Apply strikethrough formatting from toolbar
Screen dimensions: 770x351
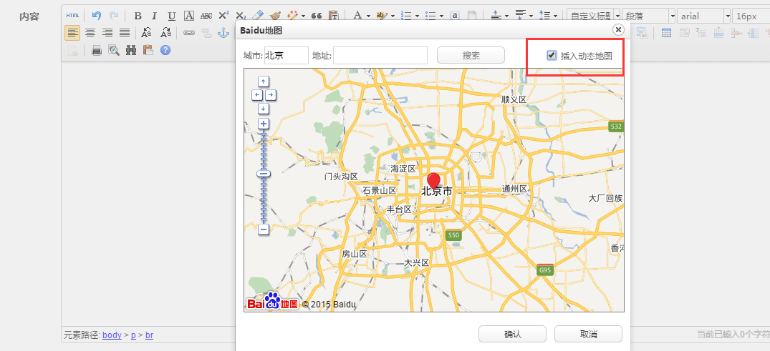click(206, 15)
